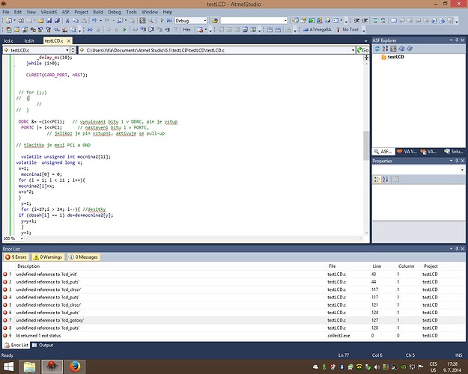Click the volume speaker icon in the system tray
Image resolution: width=468 pixels, height=374 pixels.
click(377, 367)
